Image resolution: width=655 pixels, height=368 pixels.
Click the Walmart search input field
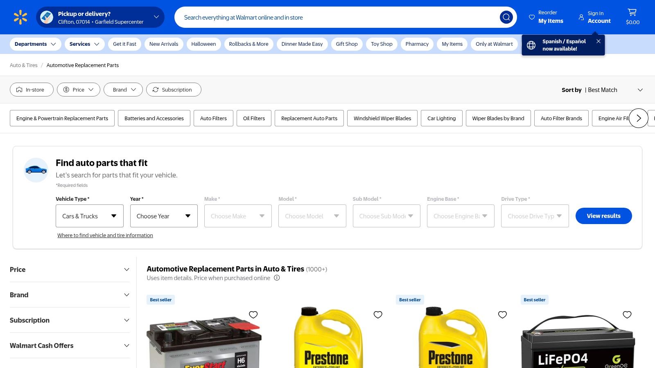pos(336,17)
